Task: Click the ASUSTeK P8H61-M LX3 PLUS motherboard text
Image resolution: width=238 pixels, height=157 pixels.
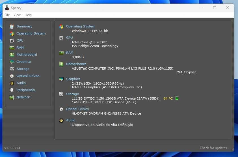Action: (122, 68)
